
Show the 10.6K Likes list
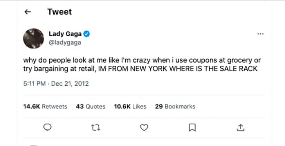(130, 106)
